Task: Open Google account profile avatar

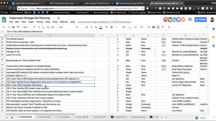Action: (x=212, y=19)
